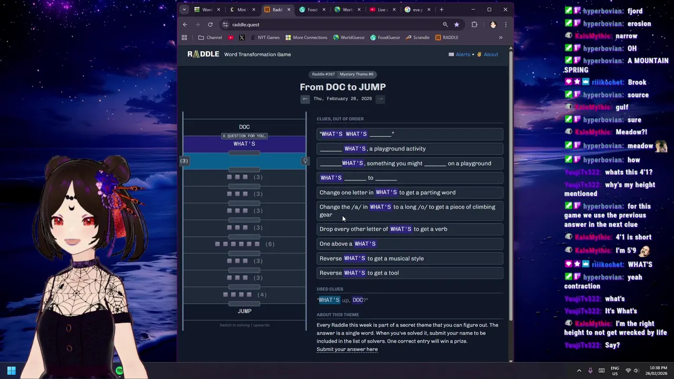
Task: Go to the next day's Raddle
Action: pyautogui.click(x=381, y=99)
